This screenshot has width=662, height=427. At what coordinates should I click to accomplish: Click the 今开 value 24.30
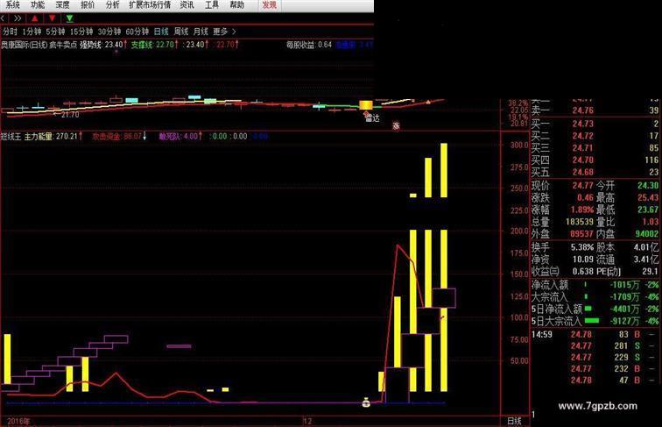coord(648,186)
